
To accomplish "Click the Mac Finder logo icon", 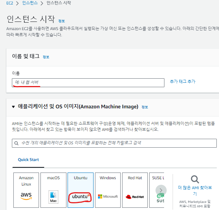I will click(x=53, y=197).
